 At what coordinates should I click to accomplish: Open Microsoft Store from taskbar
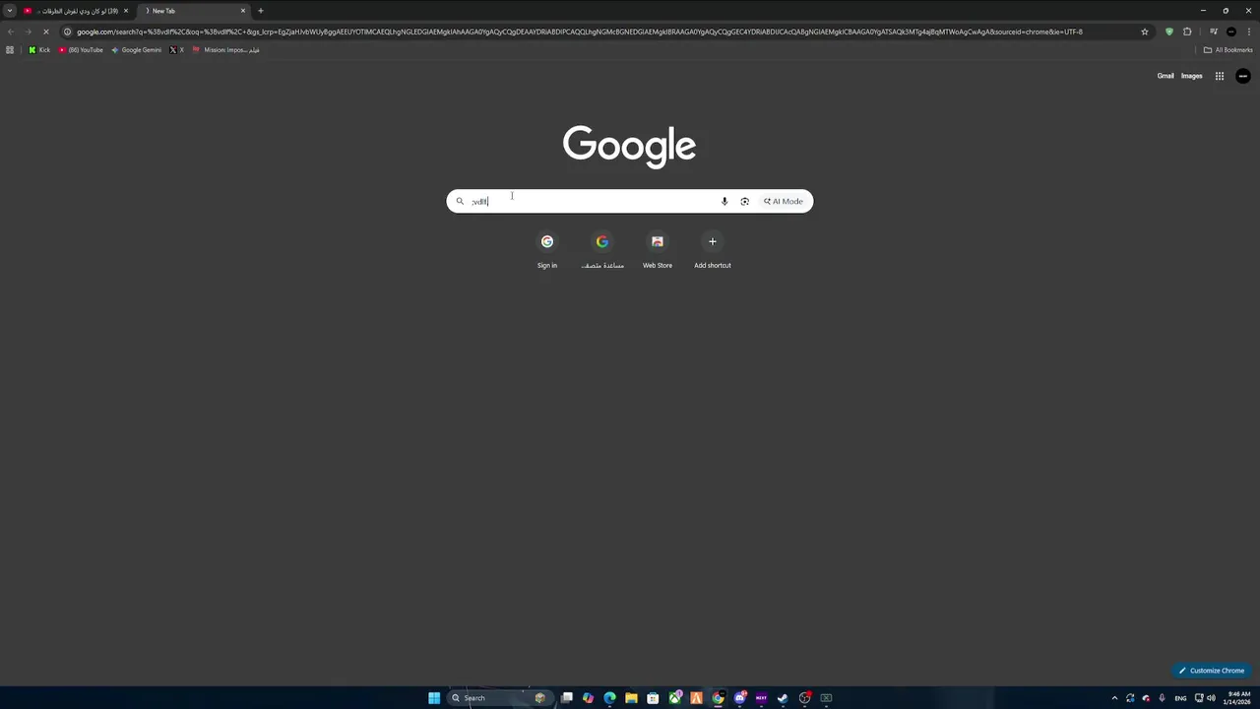[x=653, y=698]
